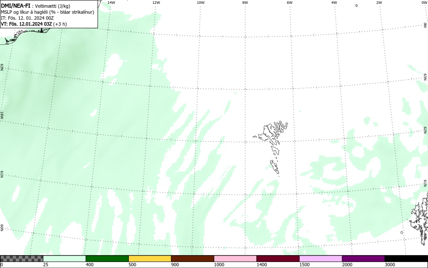Click the 4W longitude label
The width and height of the screenshot is (428, 268).
coord(334,3)
